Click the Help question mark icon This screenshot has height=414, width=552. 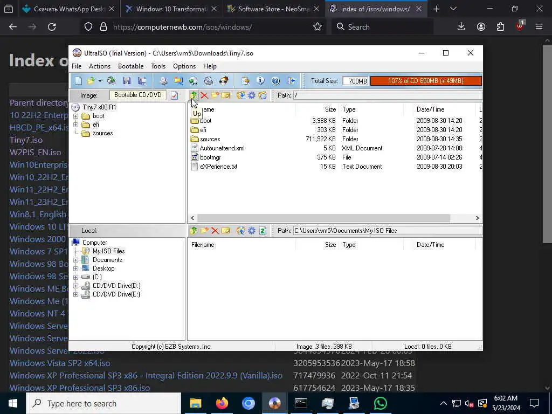tap(275, 81)
